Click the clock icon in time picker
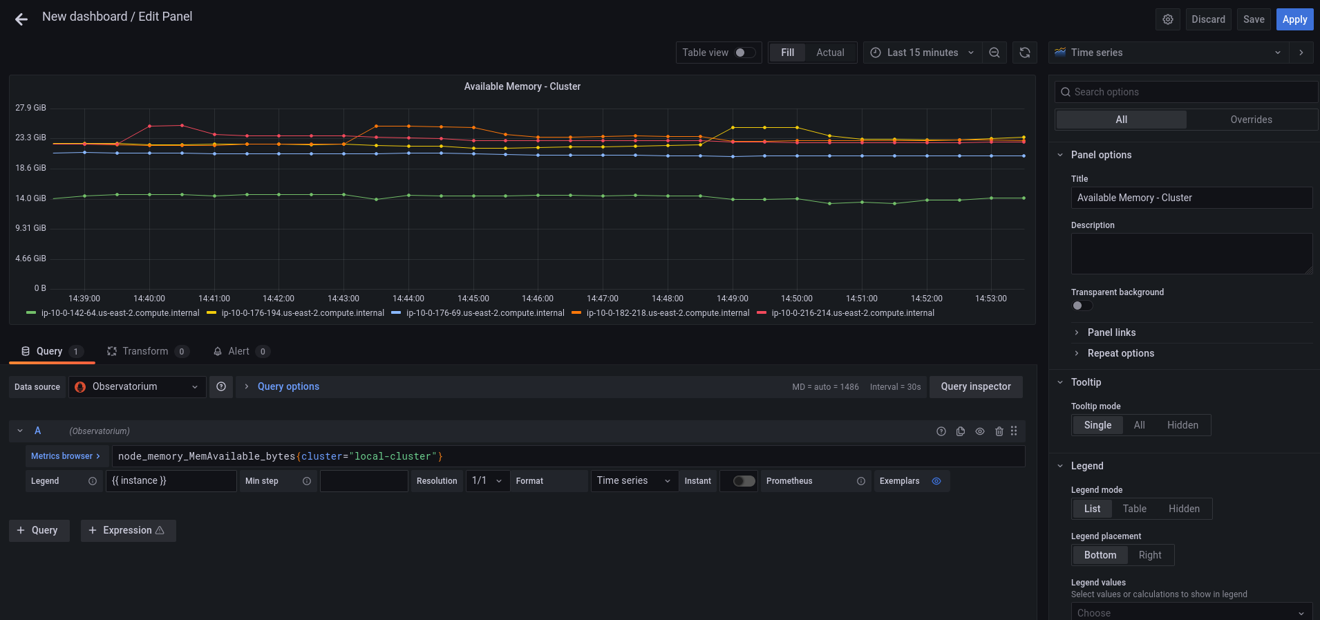Viewport: 1320px width, 620px height. (x=876, y=53)
